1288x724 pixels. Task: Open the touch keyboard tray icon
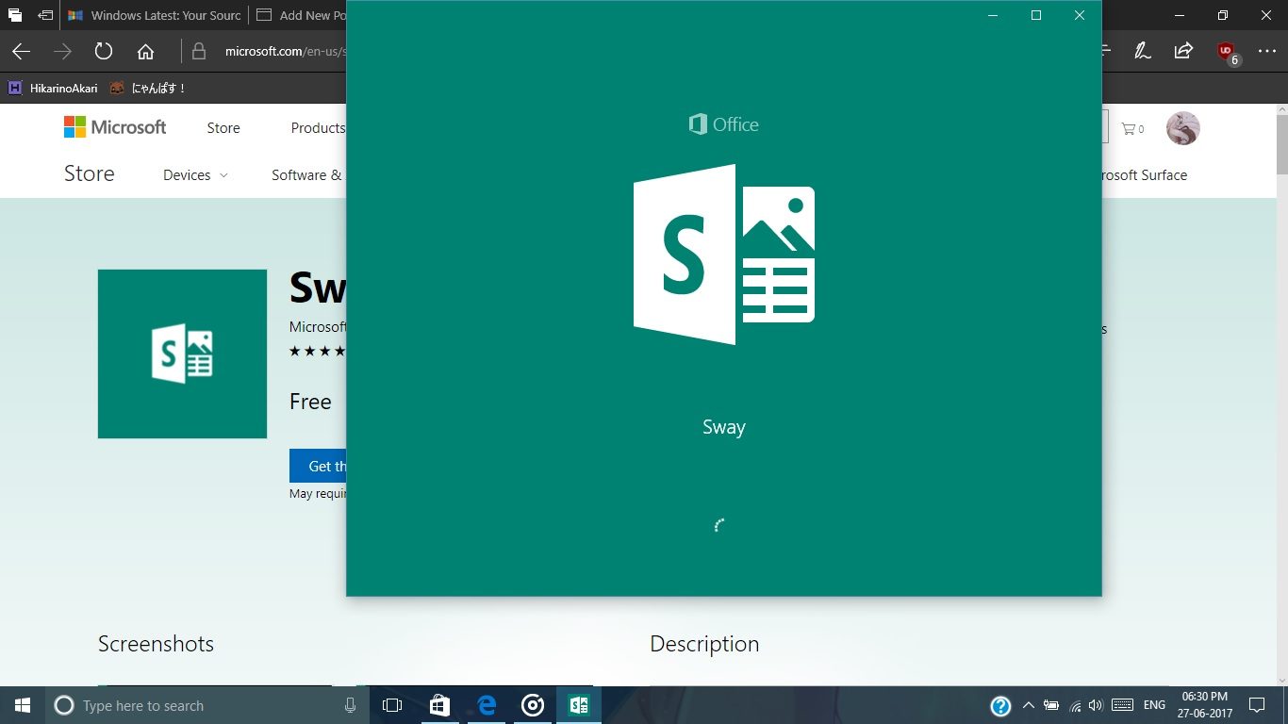(1122, 705)
